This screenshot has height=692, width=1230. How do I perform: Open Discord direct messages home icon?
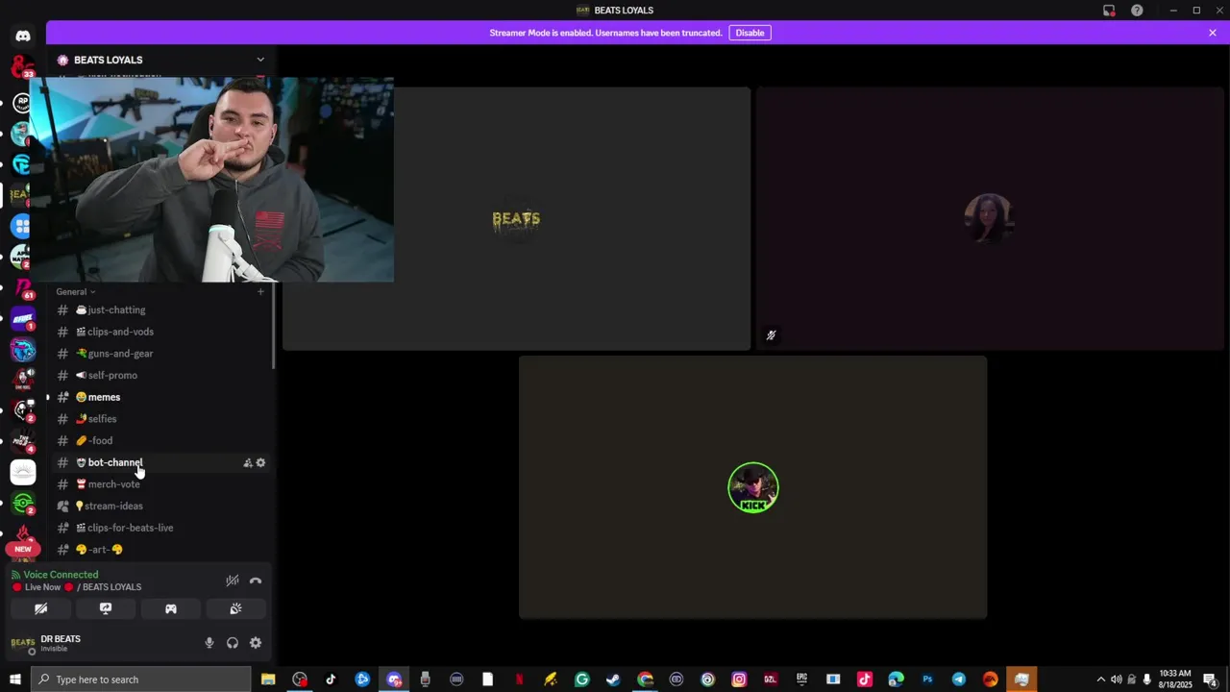coord(23,36)
